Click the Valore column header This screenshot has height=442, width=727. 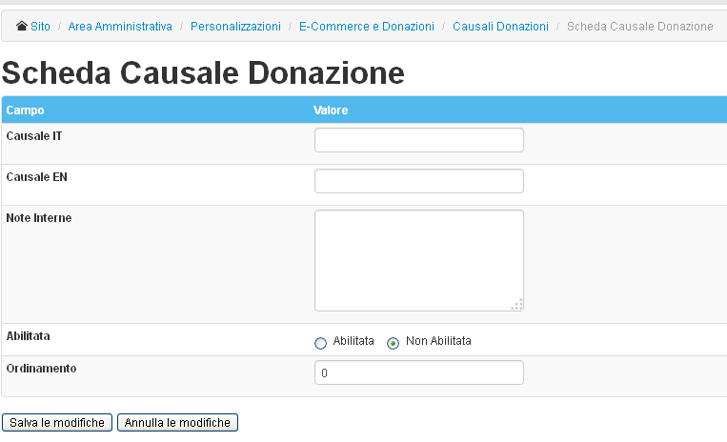tap(331, 110)
